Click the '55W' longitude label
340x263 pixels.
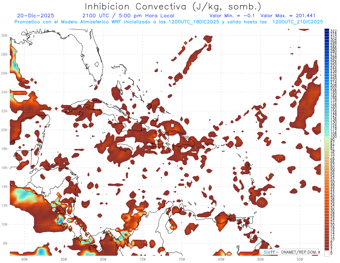click(300, 259)
